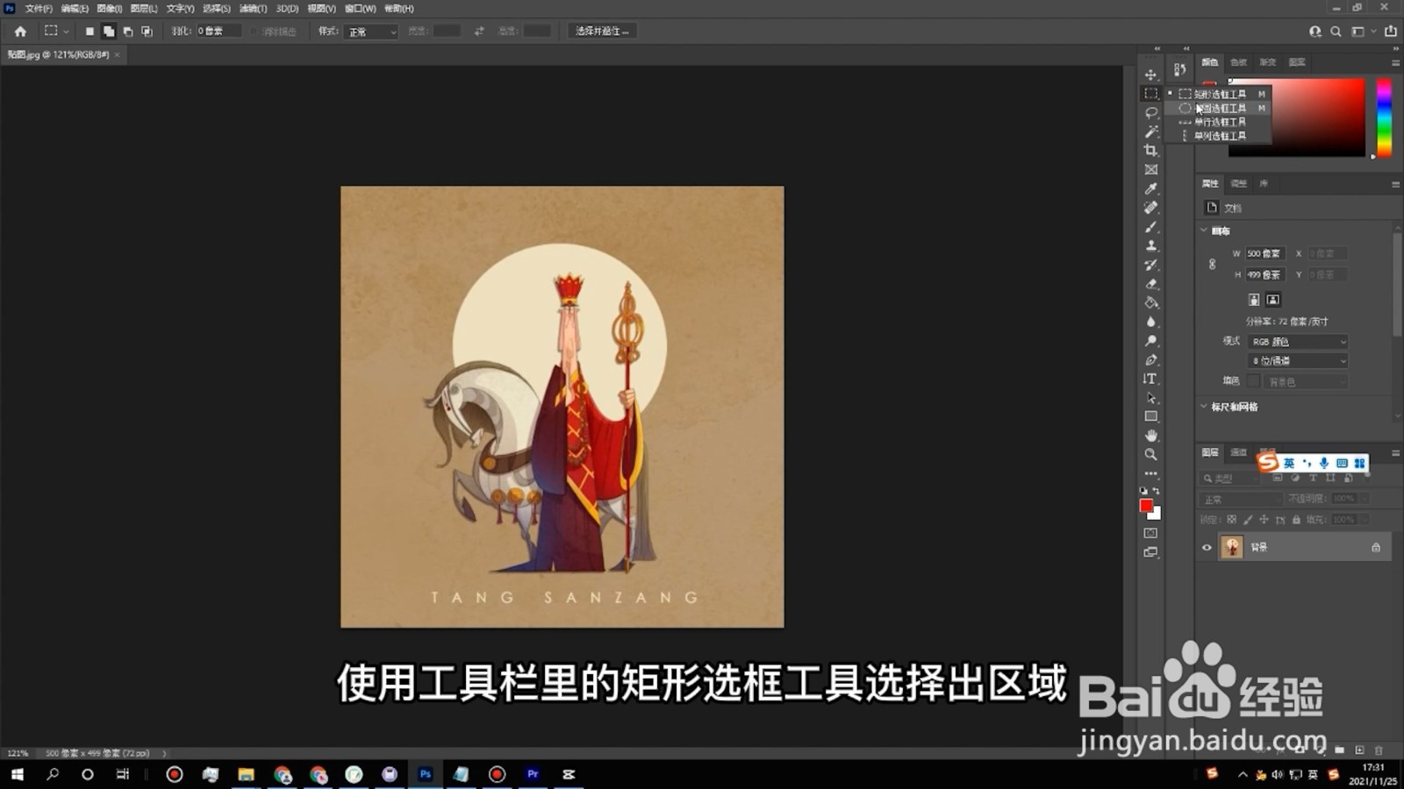Open the RGB 颜色 mode dropdown

coord(1298,342)
